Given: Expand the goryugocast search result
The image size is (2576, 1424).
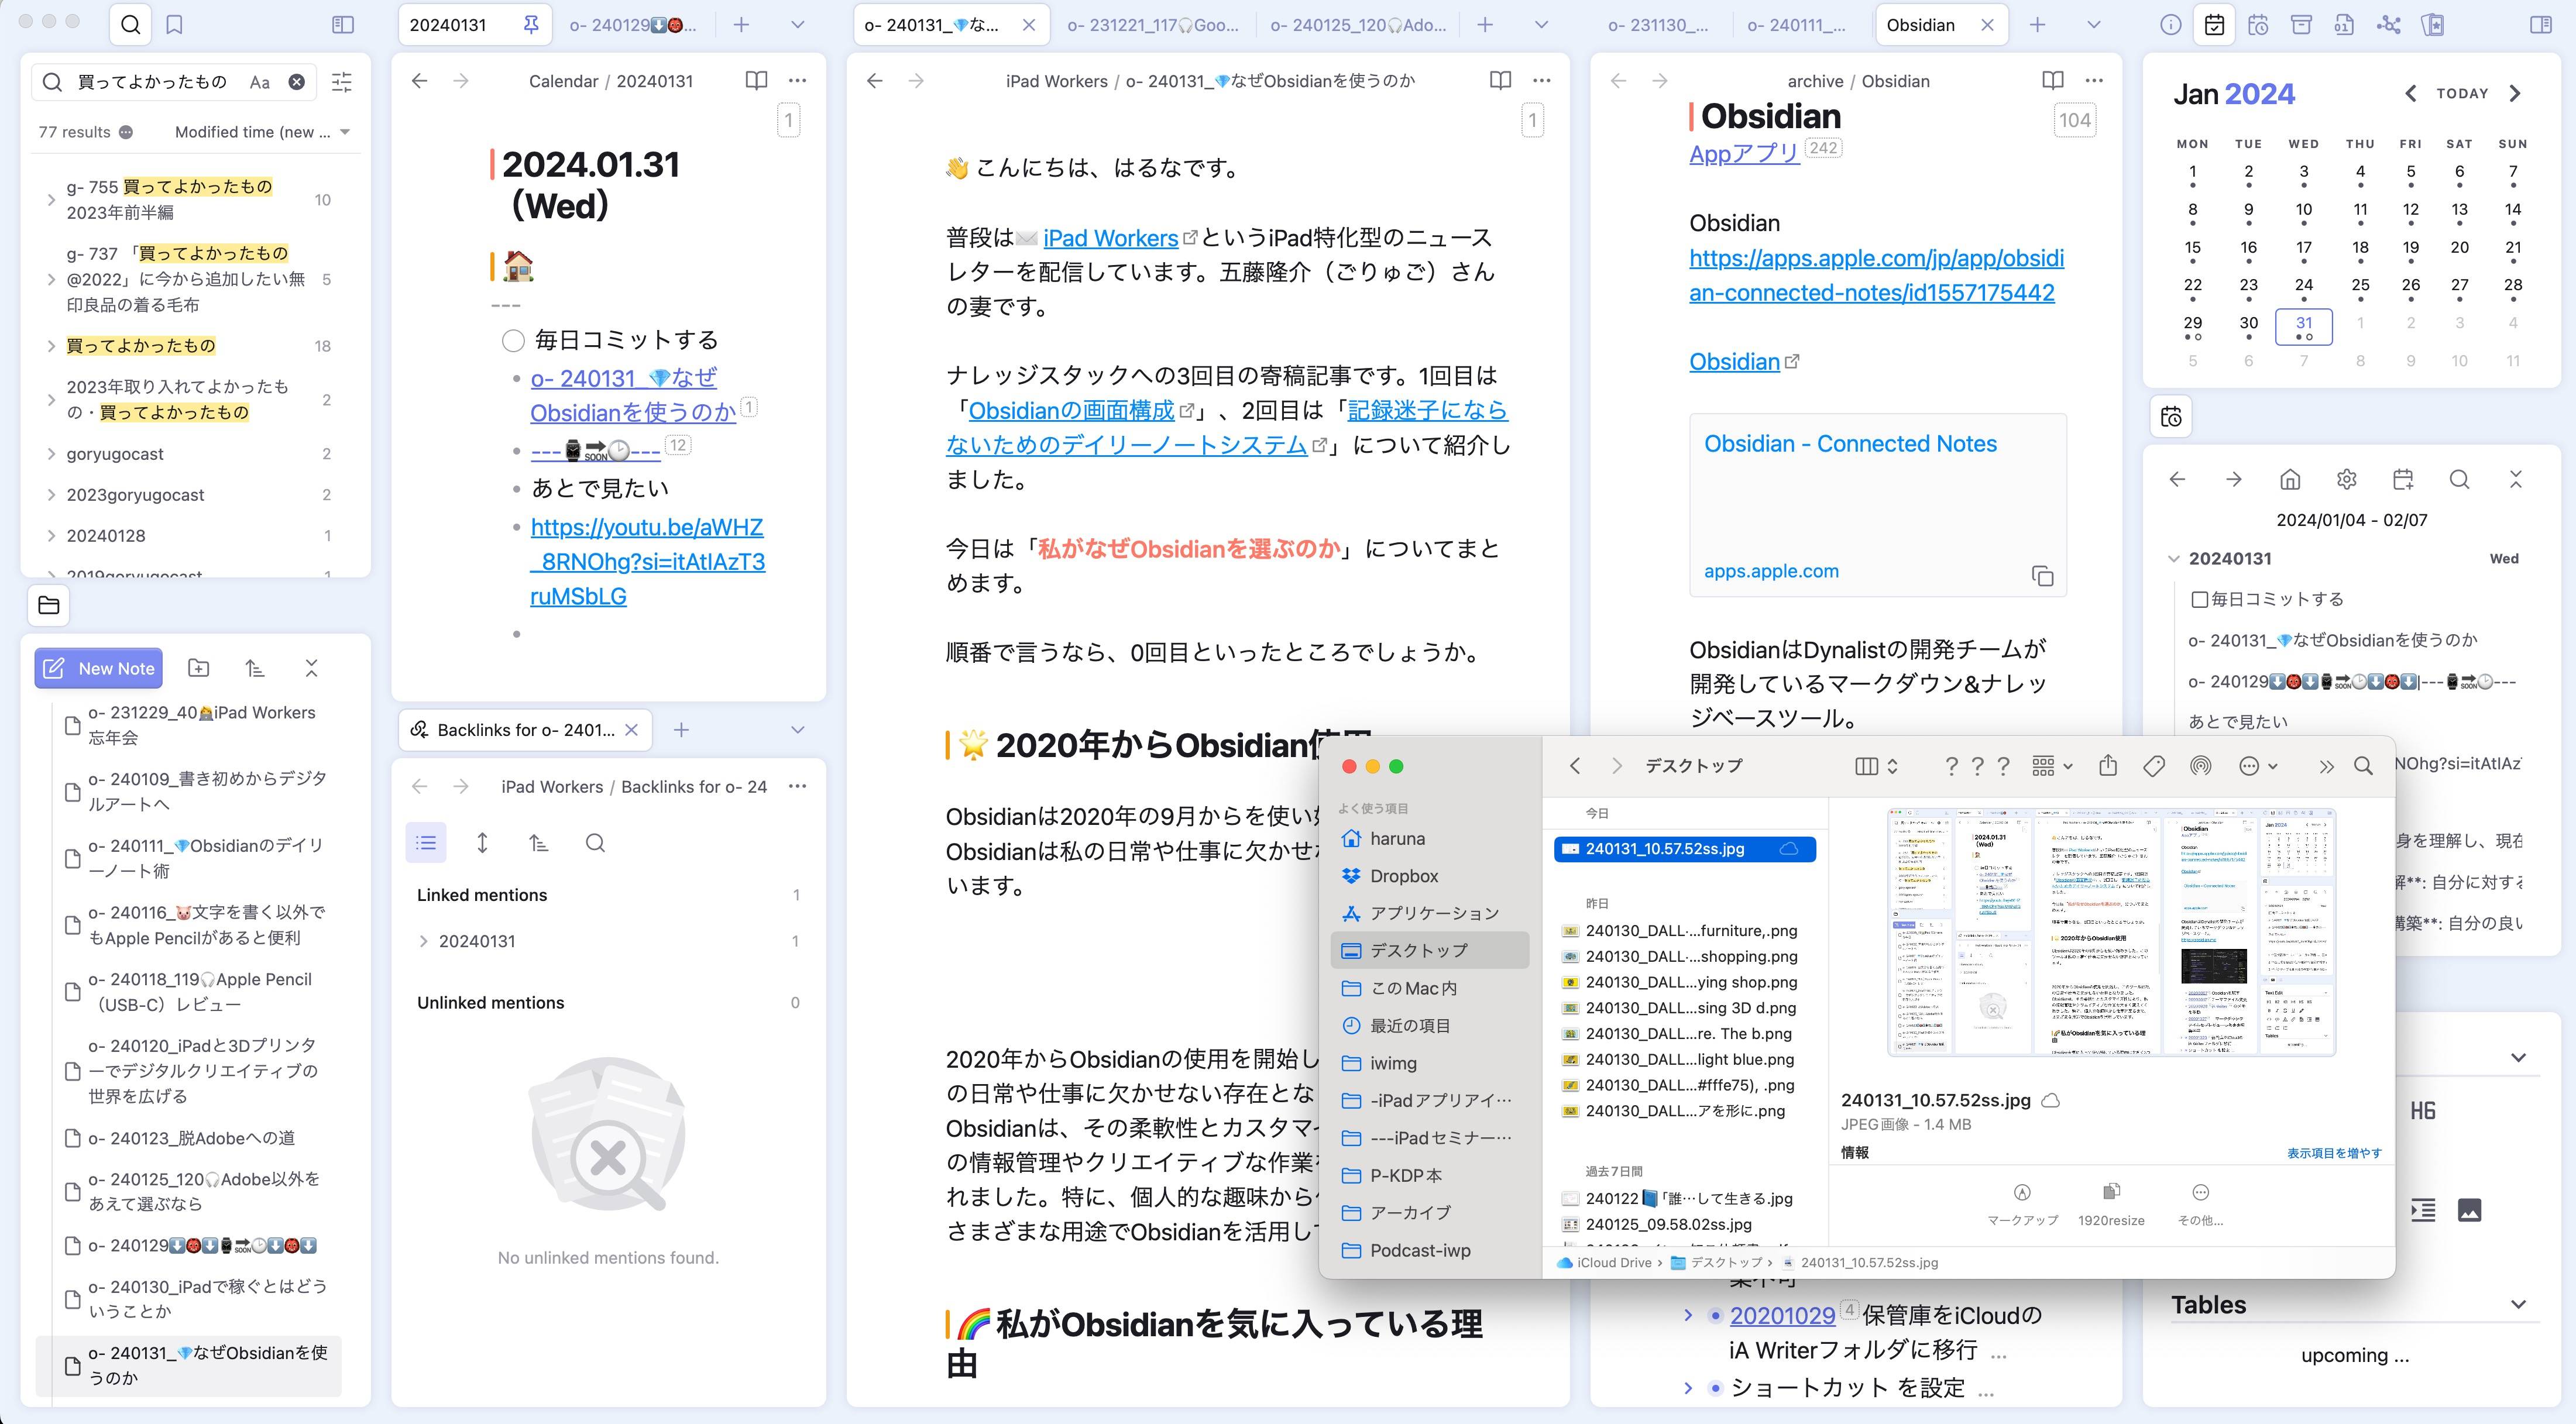Looking at the screenshot, I should coord(51,454).
